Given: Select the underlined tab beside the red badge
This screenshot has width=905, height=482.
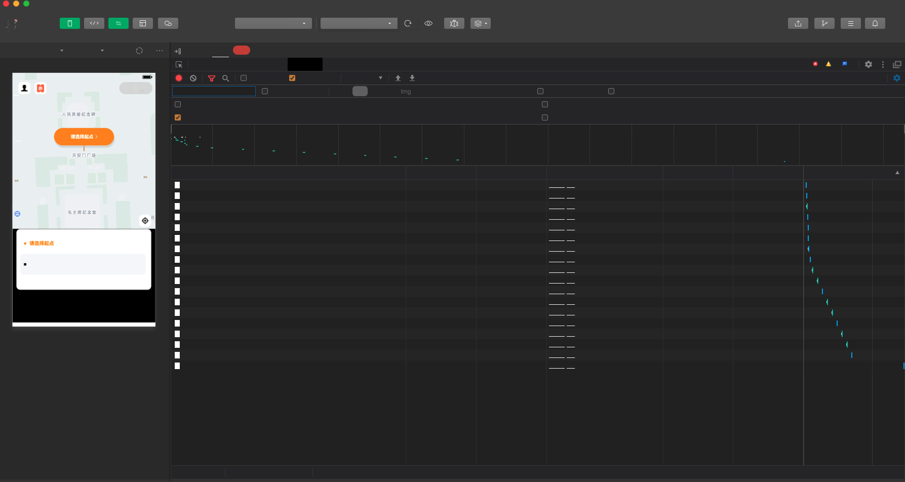Looking at the screenshot, I should point(220,51).
